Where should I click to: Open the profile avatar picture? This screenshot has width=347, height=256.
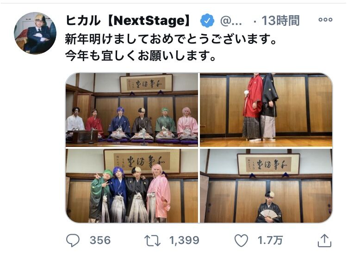(x=35, y=33)
